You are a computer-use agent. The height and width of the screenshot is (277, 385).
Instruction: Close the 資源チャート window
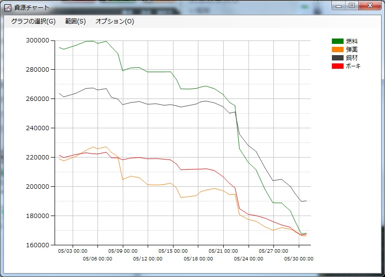(370, 6)
